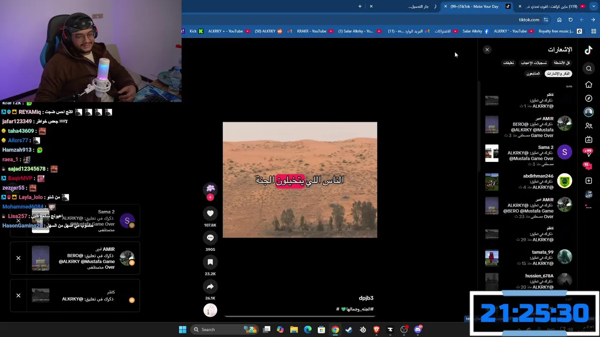Open the comments with 3905 count

point(210,238)
